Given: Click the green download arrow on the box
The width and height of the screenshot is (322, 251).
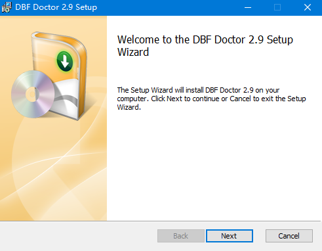Looking at the screenshot, I should pos(65,61).
